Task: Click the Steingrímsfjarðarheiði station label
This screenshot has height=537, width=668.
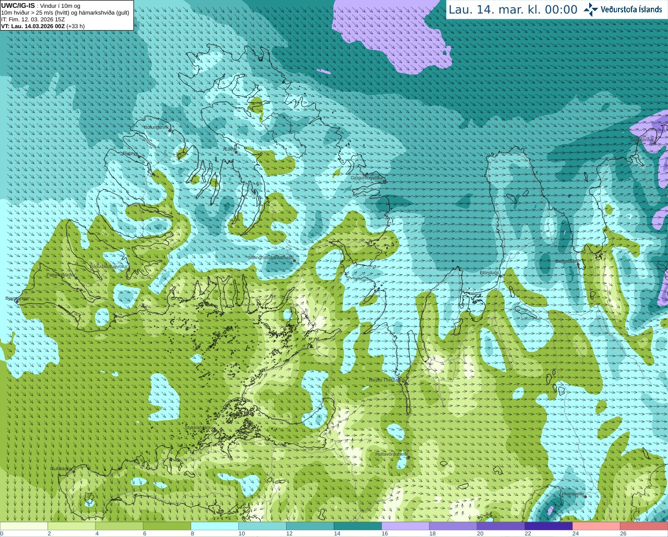Action: [x=270, y=258]
